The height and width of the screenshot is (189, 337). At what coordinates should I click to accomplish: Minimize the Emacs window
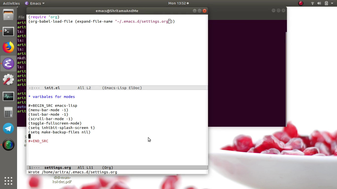195,11
